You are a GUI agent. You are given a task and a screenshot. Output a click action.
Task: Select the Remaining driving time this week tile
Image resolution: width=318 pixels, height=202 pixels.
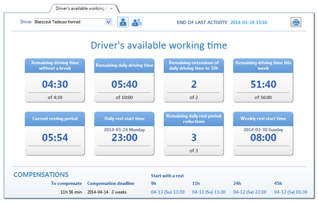[x=263, y=81]
